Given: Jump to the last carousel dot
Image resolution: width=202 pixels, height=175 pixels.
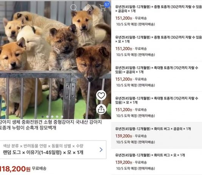Looking at the screenshot, I should coord(62,117).
